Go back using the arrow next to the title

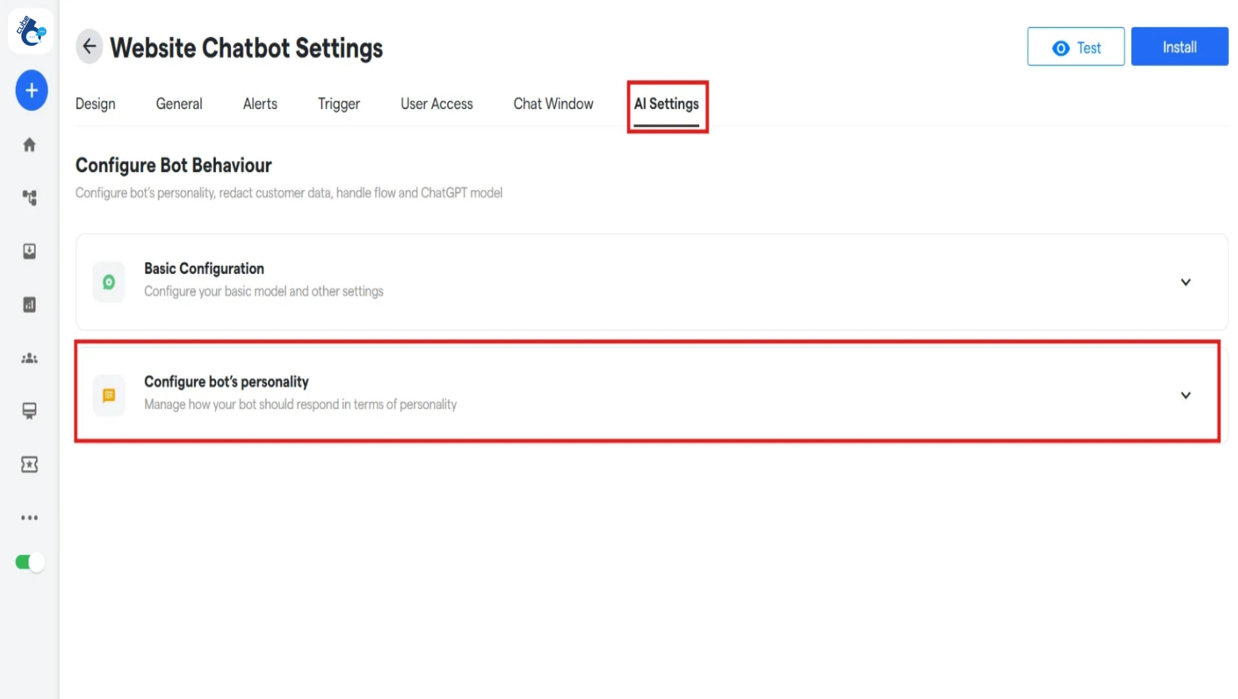tap(89, 46)
